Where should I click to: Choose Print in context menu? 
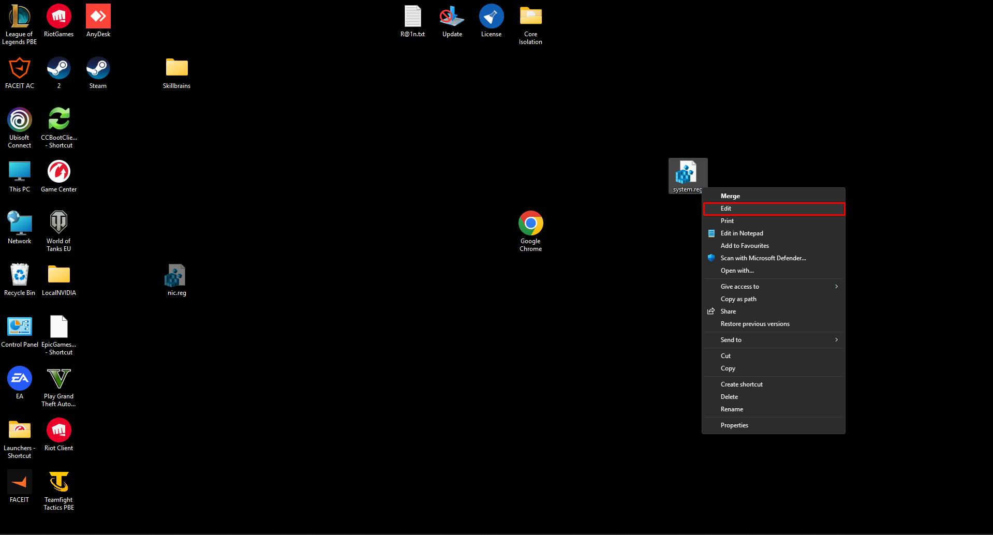774,221
